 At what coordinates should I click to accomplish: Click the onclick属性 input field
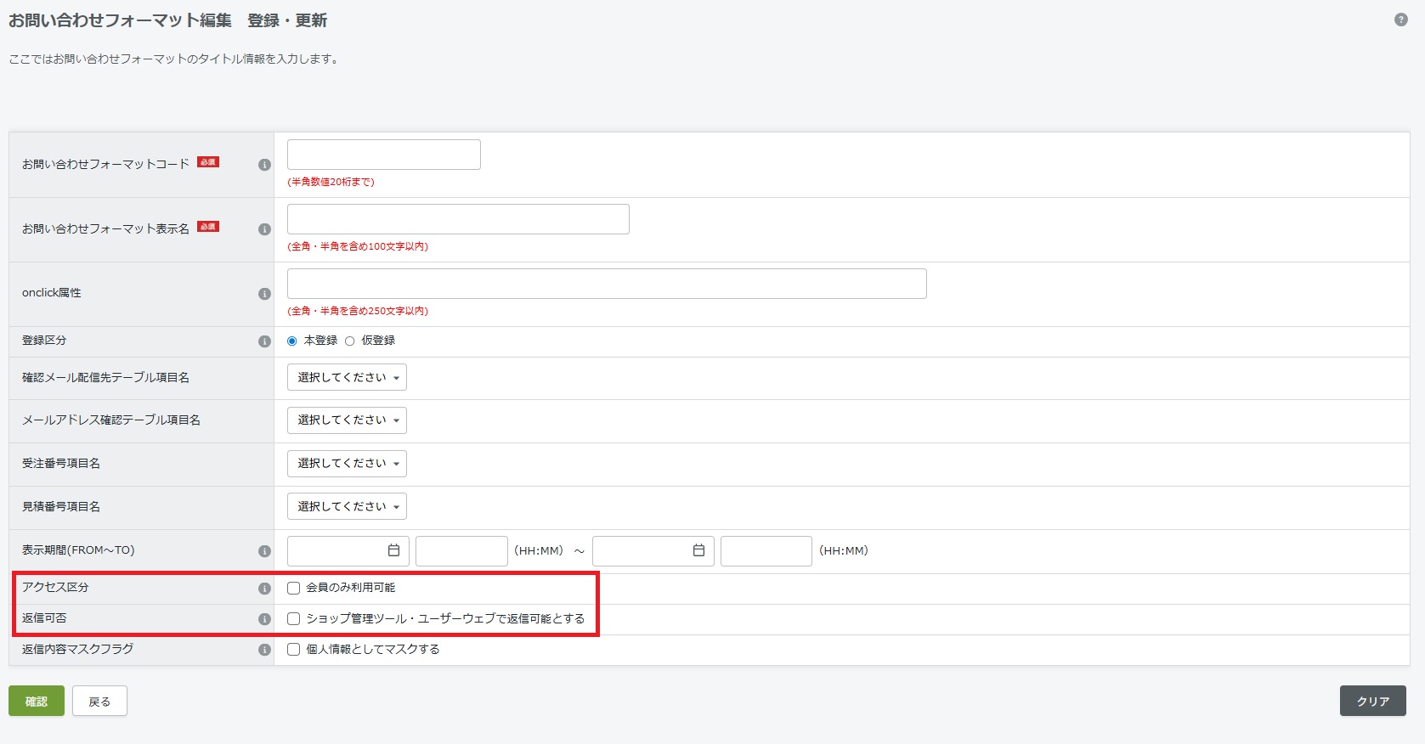(x=607, y=284)
